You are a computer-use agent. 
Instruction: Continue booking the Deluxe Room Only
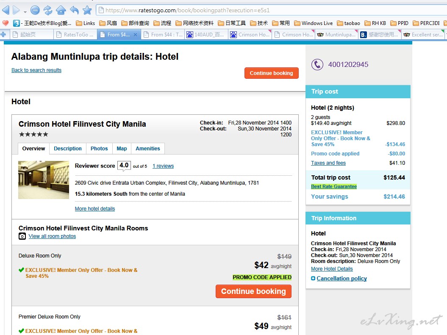coord(253,291)
